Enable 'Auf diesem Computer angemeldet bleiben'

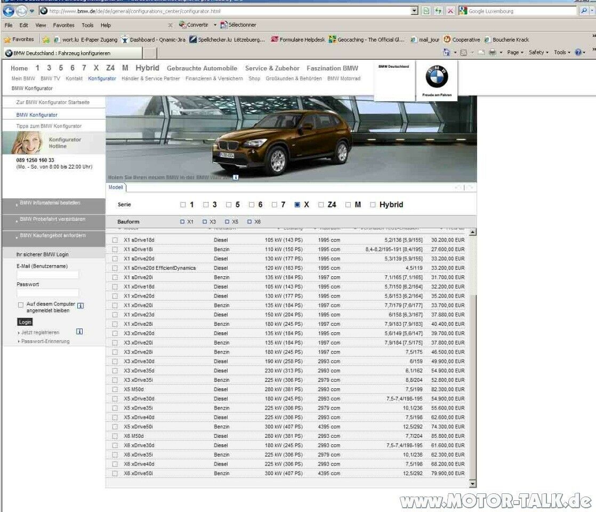coord(21,305)
